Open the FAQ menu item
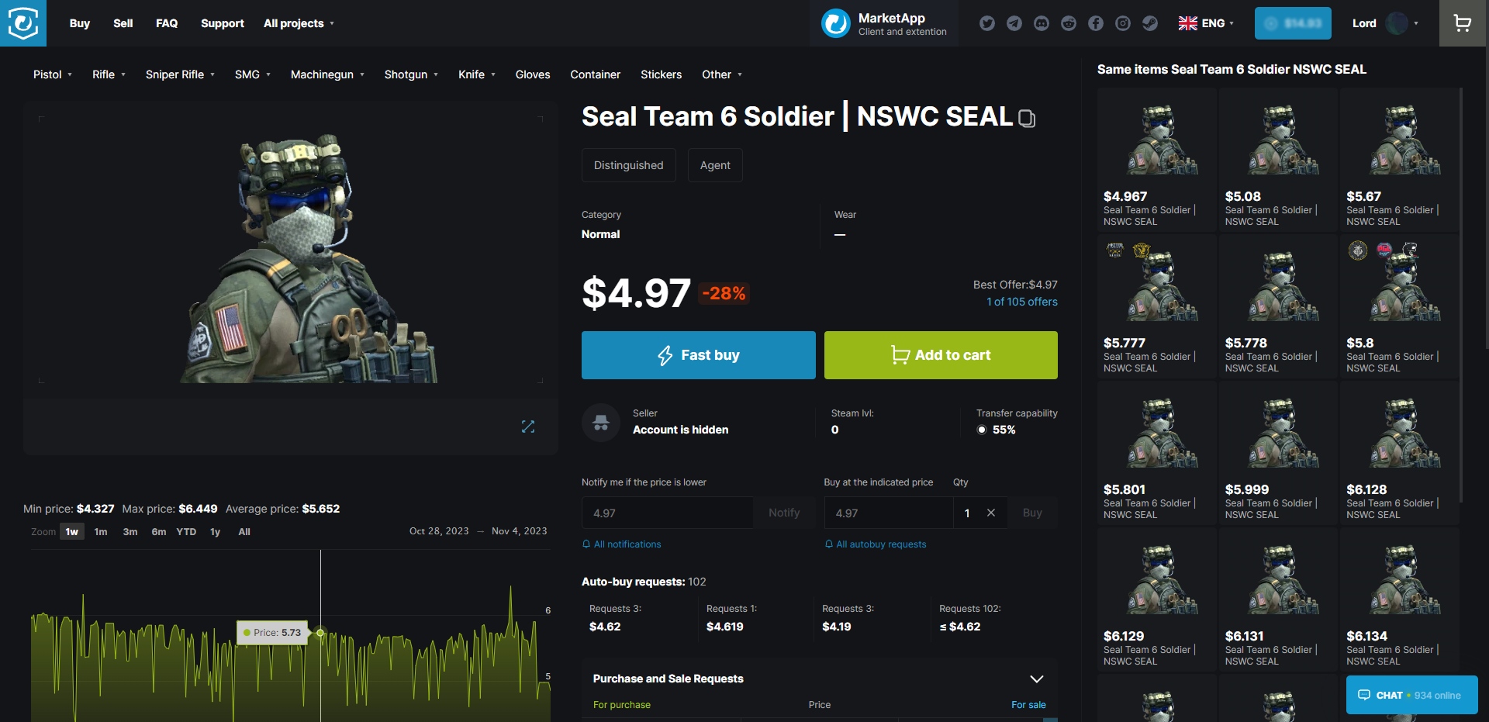Viewport: 1489px width, 722px height. coord(167,23)
